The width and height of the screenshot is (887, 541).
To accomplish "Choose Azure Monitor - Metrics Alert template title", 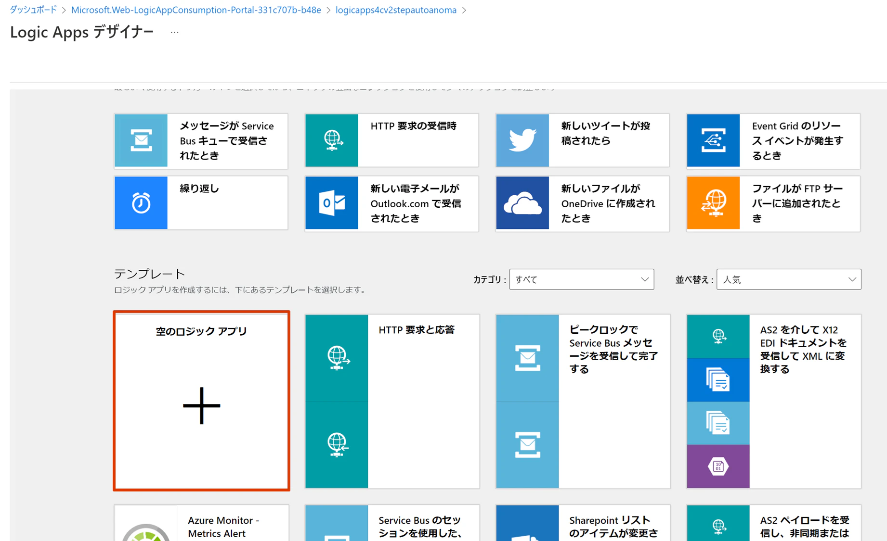I will [223, 527].
